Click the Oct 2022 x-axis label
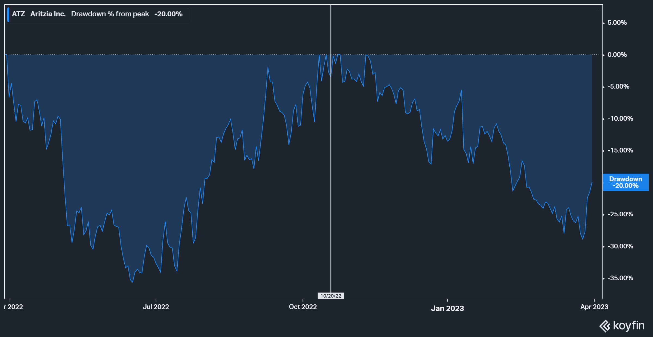Viewport: 653px width, 337px height. coord(303,307)
